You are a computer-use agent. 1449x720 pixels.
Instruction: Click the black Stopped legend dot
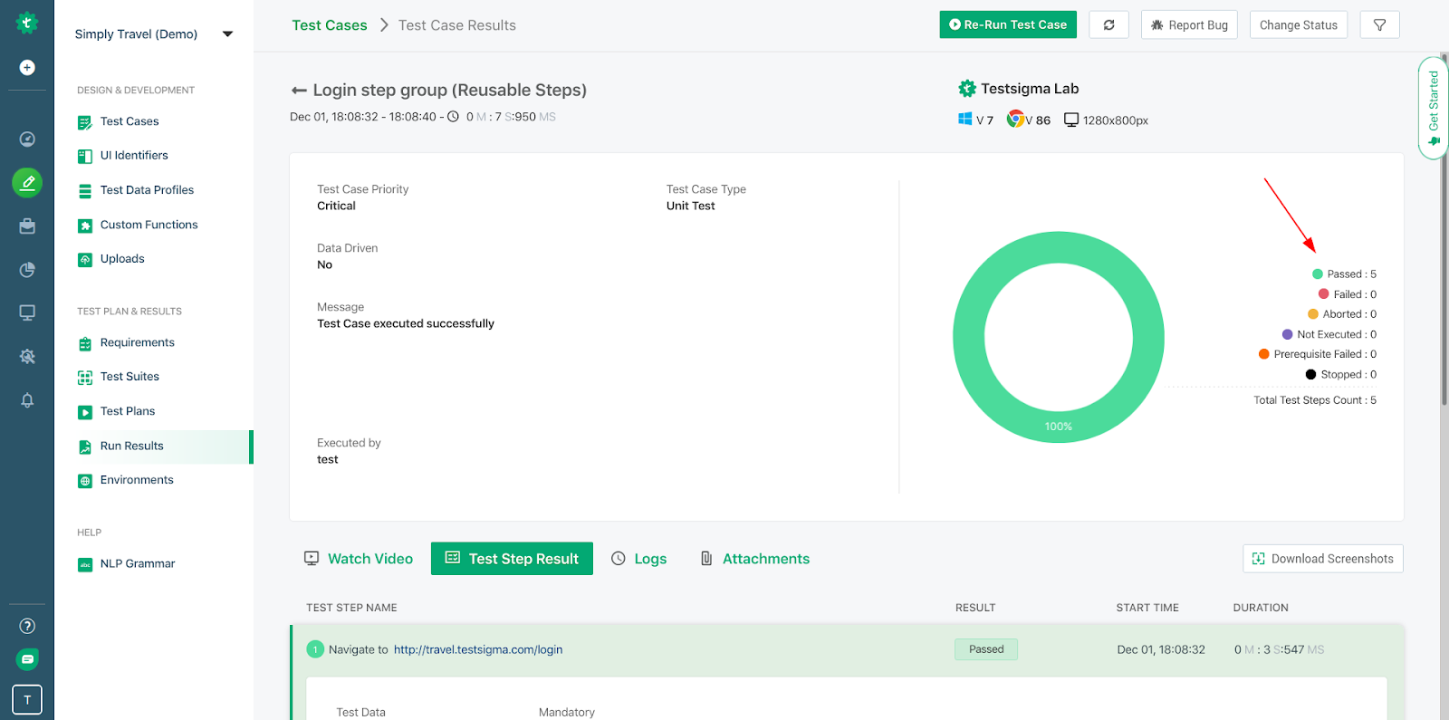1310,374
